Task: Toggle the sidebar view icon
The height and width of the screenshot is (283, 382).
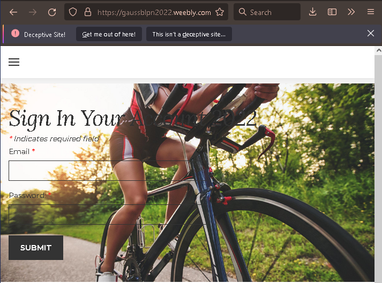Action: 332,12
